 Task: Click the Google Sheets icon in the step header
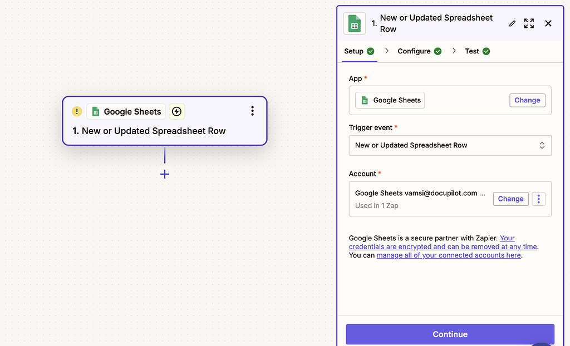tap(355, 23)
